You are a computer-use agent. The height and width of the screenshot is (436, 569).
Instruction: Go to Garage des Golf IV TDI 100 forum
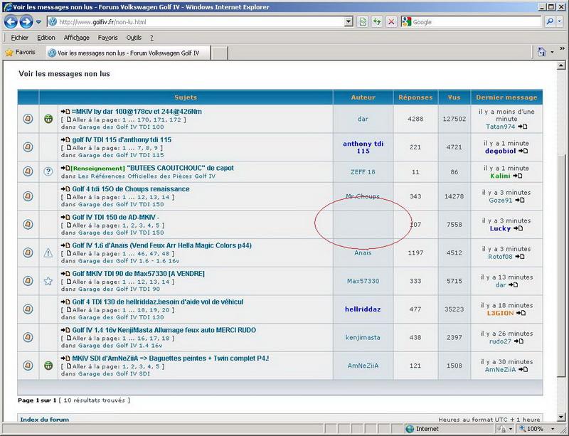point(121,127)
